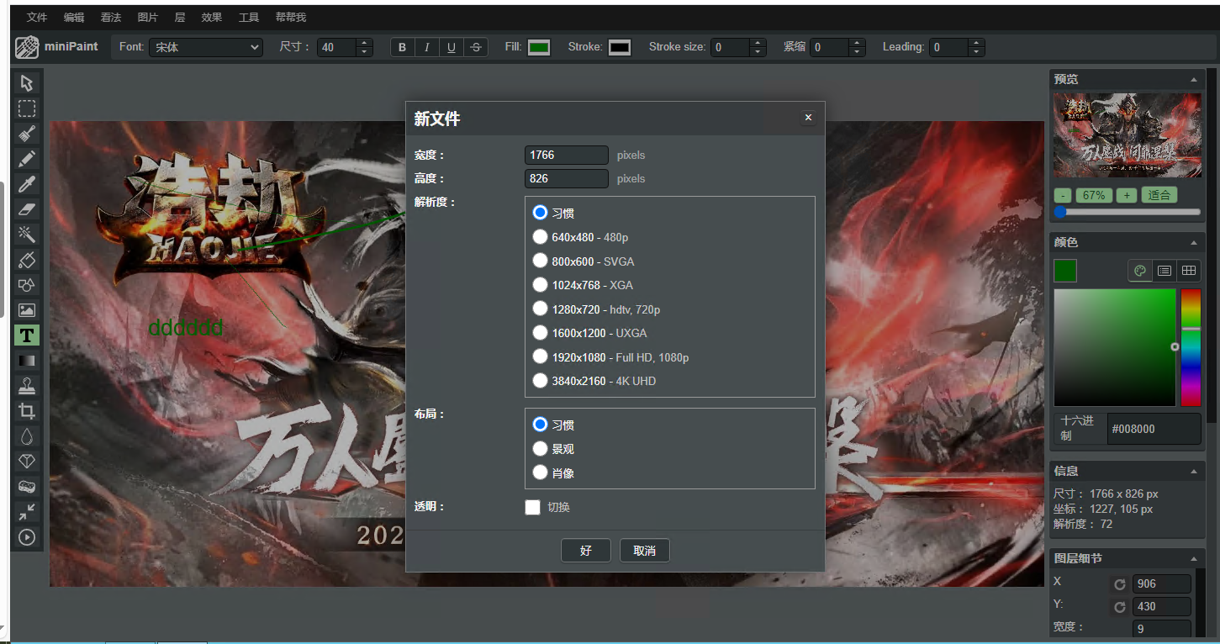Select the Crop tool
Screen dimensions: 1220x644
coord(27,410)
